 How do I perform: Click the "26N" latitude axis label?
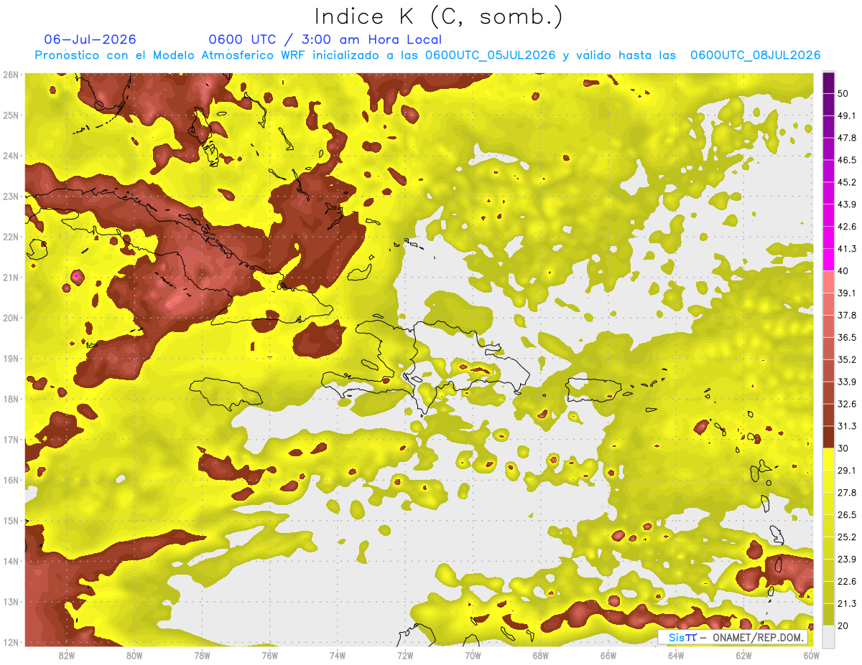point(11,75)
